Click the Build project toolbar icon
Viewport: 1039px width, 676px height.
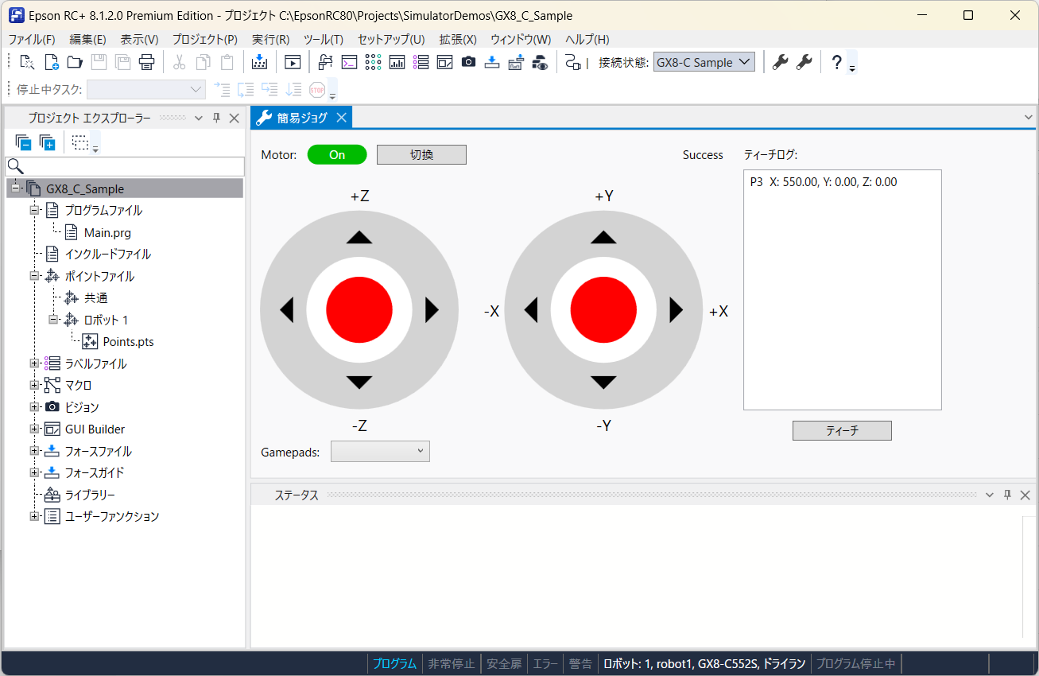[259, 62]
